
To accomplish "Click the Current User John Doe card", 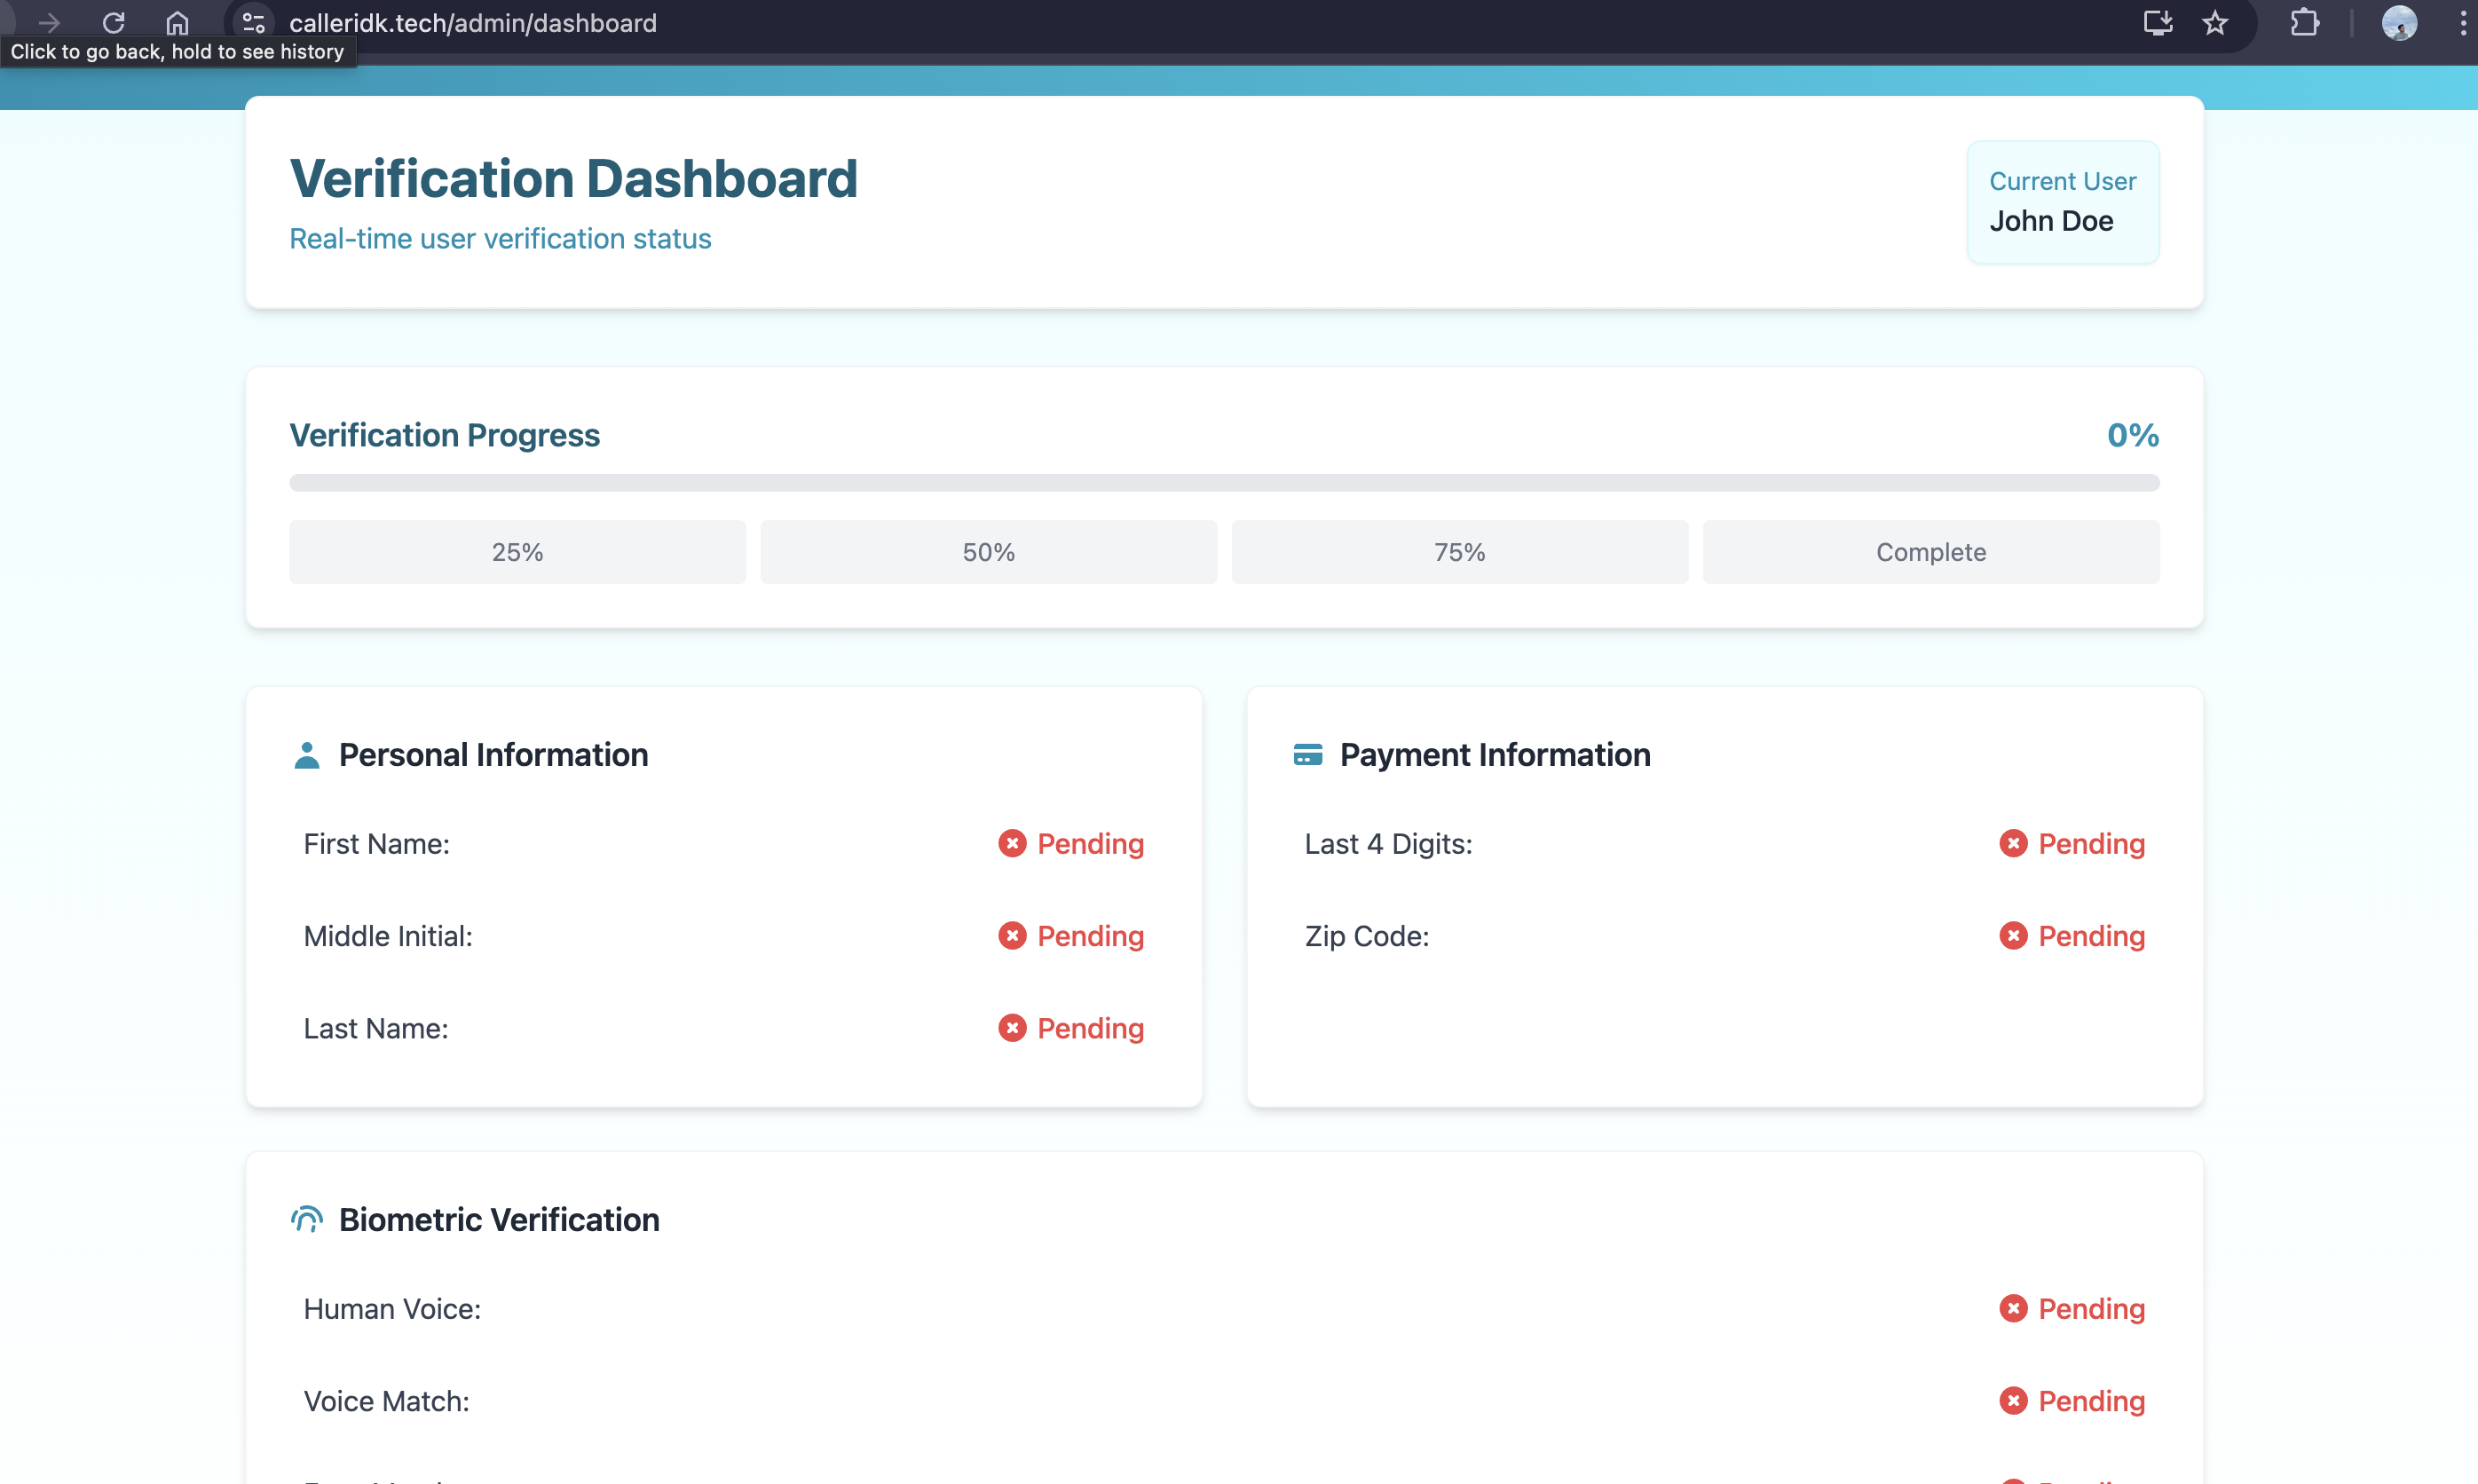I will 2062,202.
